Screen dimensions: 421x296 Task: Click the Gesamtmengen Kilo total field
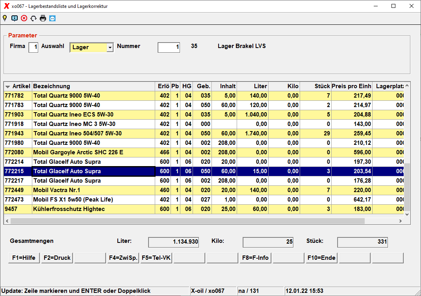[x=268, y=242]
